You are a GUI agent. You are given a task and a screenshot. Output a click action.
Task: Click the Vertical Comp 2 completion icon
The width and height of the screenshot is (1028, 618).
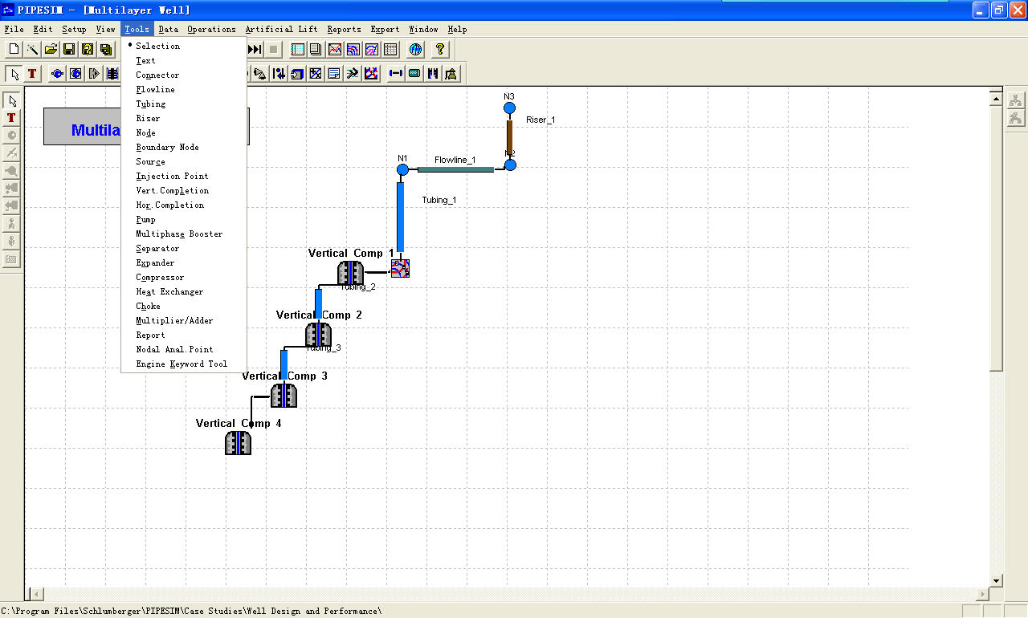(318, 334)
